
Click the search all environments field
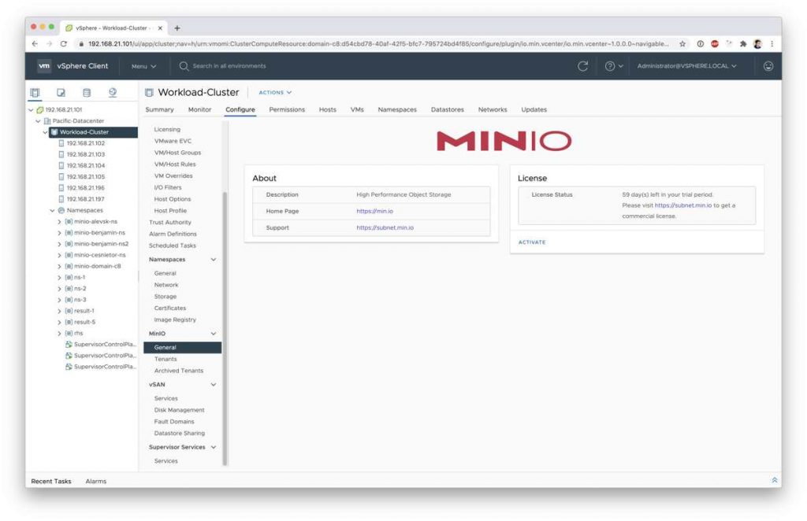click(x=229, y=67)
